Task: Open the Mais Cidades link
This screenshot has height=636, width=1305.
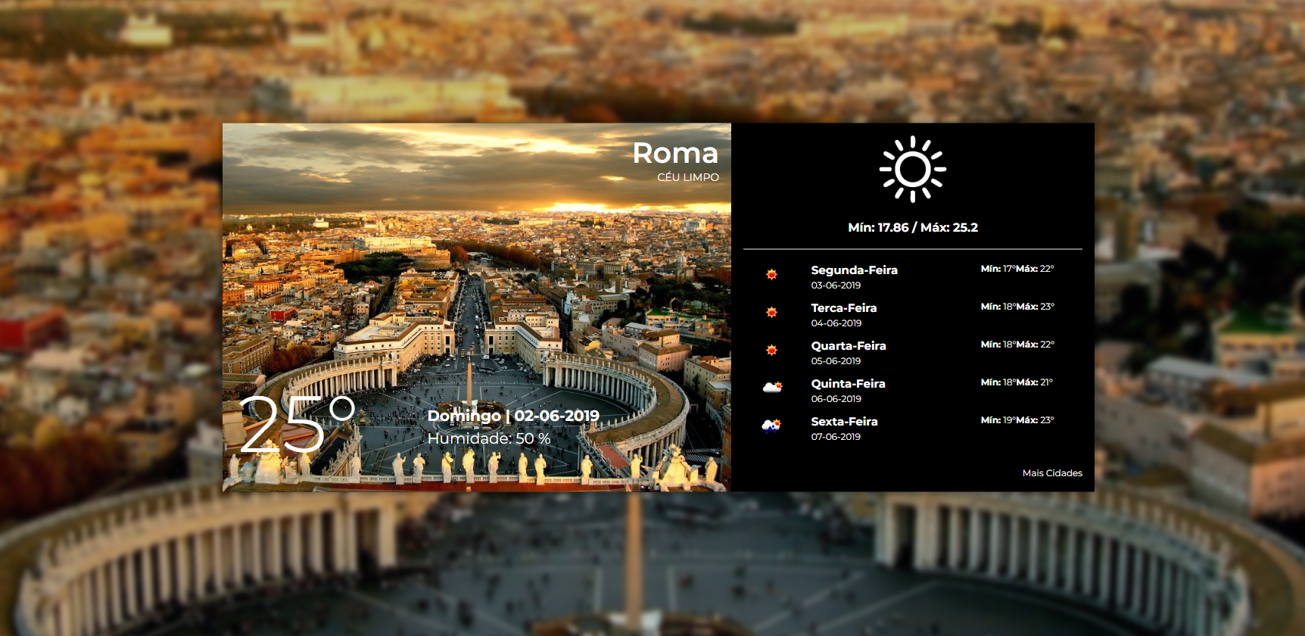Action: 1052,473
